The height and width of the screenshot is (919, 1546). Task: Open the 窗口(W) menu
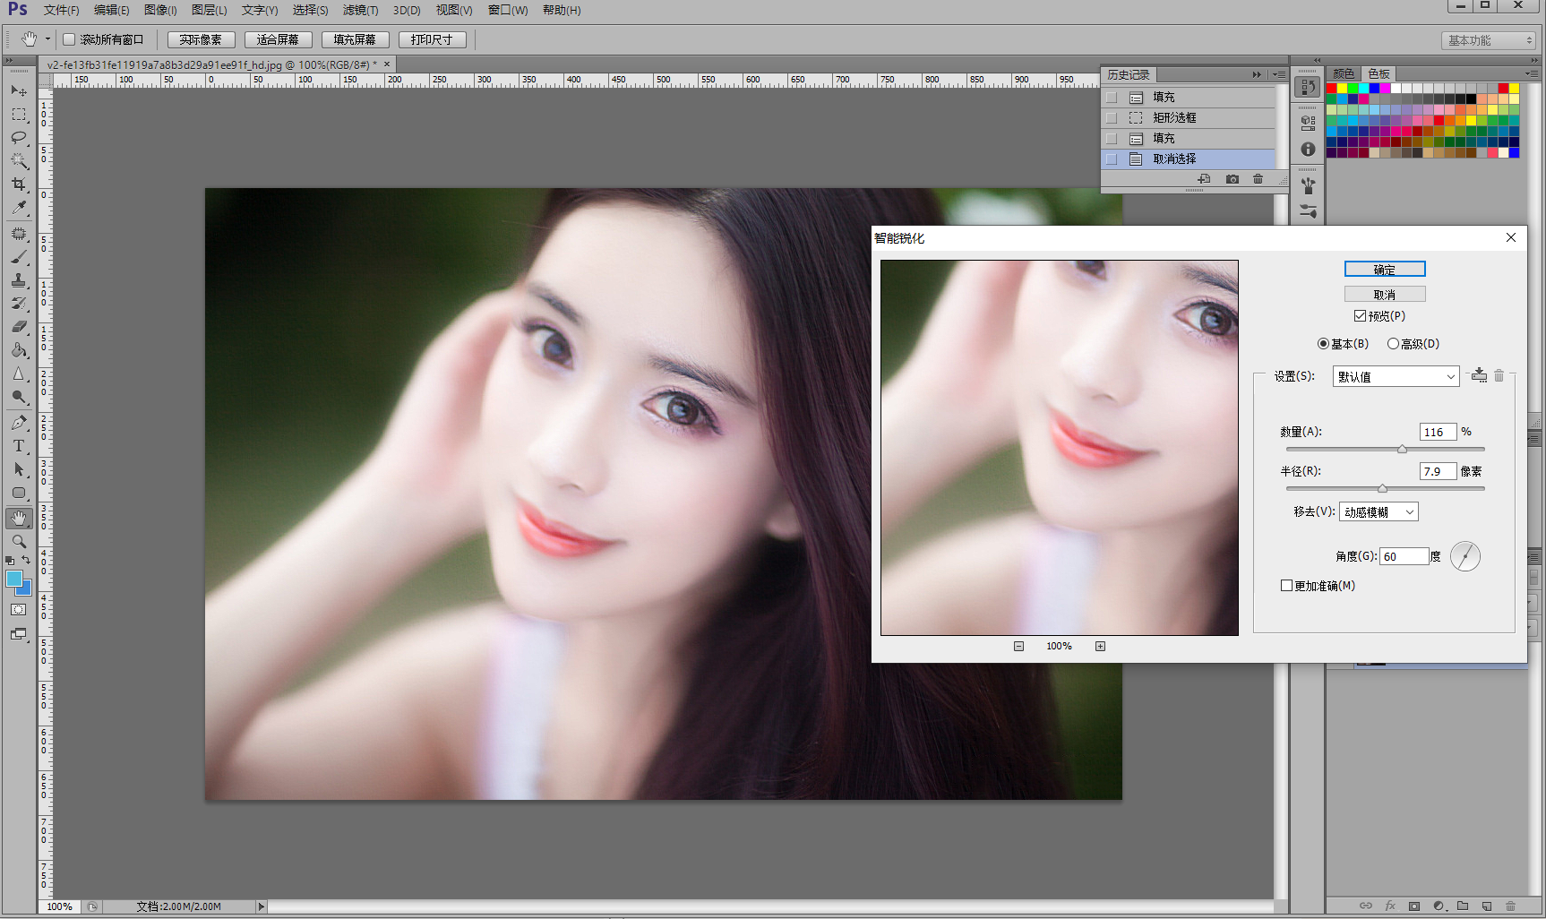[508, 10]
